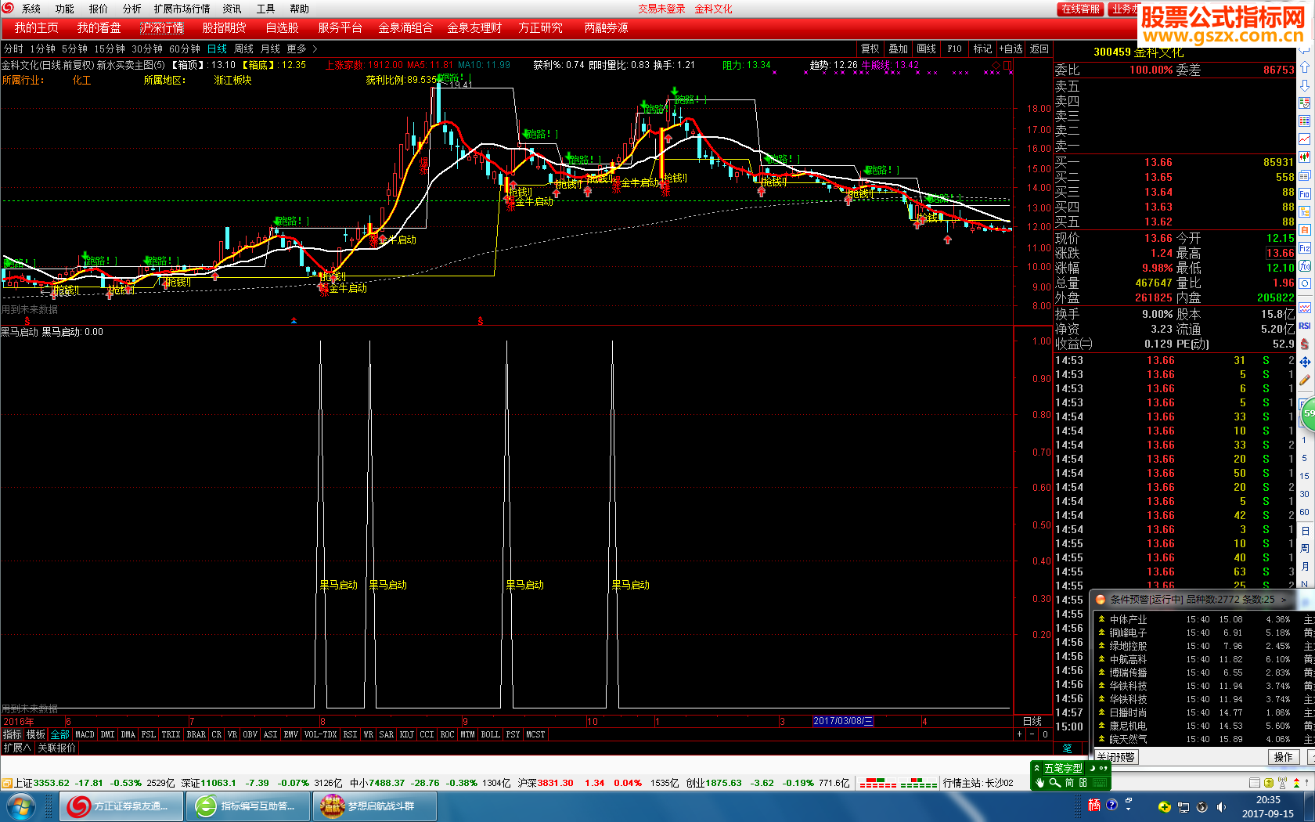Open the 分析 menu
1315x822 pixels.
[x=131, y=9]
